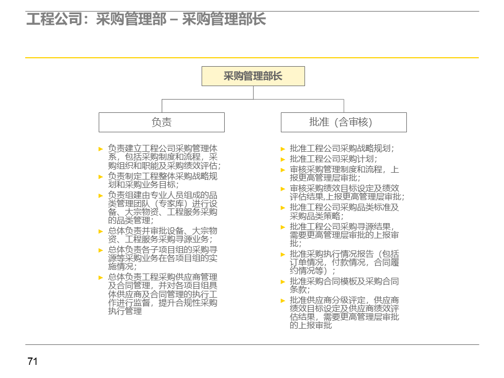Click bullet text 审核采购绩效目标设定及绩效
Viewport: 504px width, 378px height.
pyautogui.click(x=347, y=193)
